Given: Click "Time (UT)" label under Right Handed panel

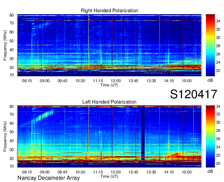Looking at the screenshot, I should (109, 85).
